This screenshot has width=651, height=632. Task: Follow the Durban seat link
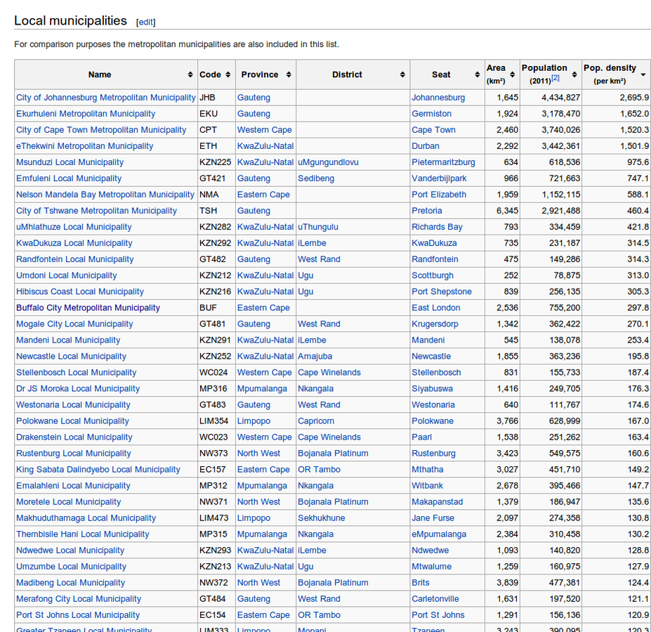click(x=426, y=146)
